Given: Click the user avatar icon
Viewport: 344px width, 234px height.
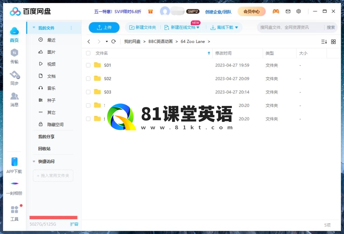Looking at the screenshot, I should [x=165, y=12].
